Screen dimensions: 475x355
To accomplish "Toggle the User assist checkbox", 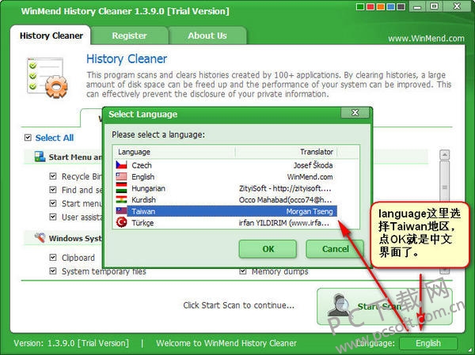I will click(x=53, y=217).
